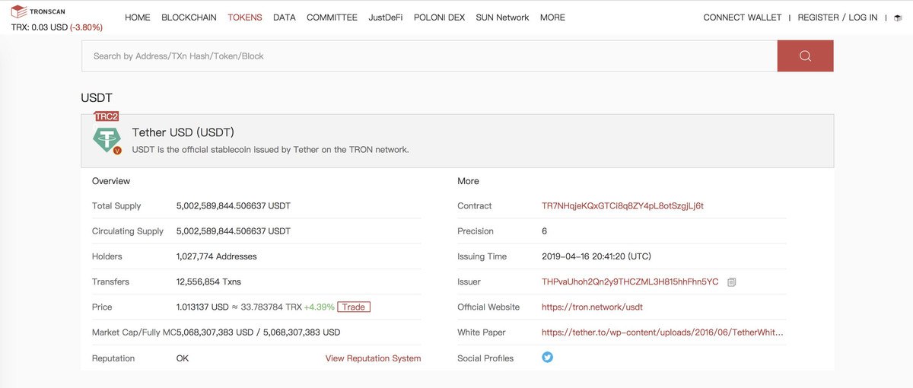Click the Issuing Time value 2019-04-16
This screenshot has width=913, height=388.
coord(596,256)
